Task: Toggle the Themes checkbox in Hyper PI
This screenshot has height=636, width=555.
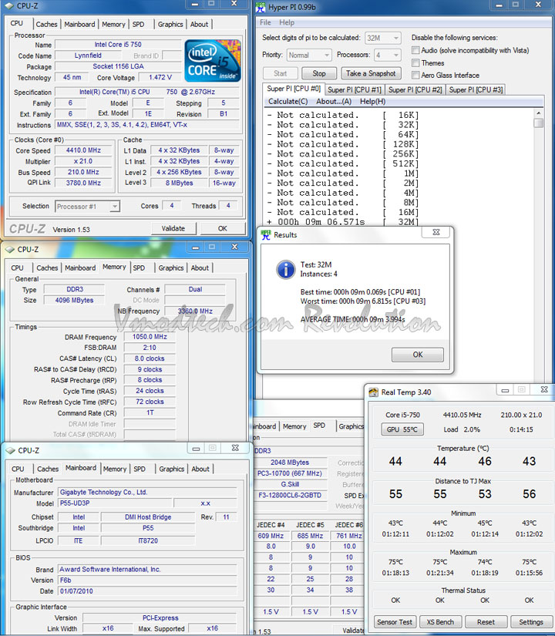Action: coord(415,63)
